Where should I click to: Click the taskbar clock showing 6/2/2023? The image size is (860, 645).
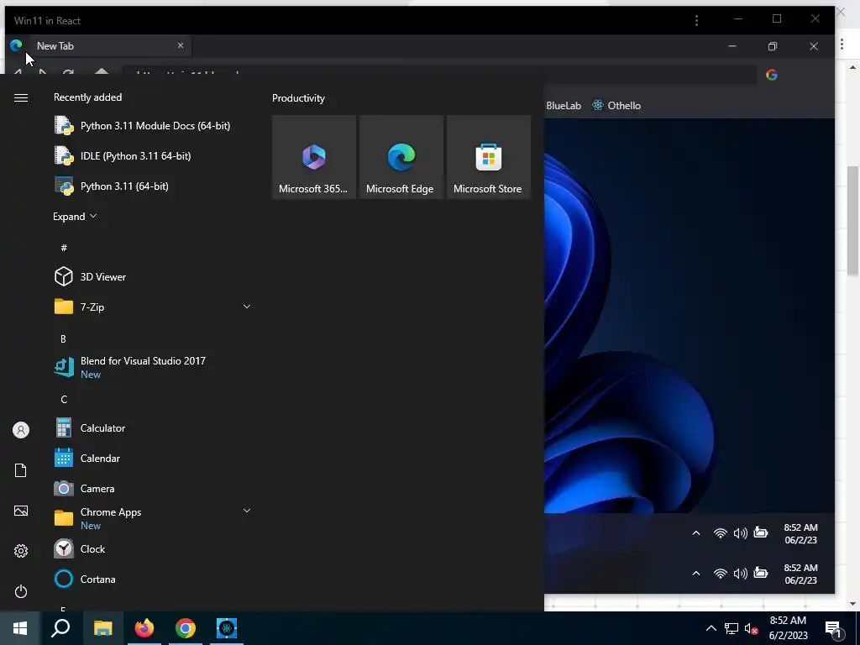coord(788,628)
